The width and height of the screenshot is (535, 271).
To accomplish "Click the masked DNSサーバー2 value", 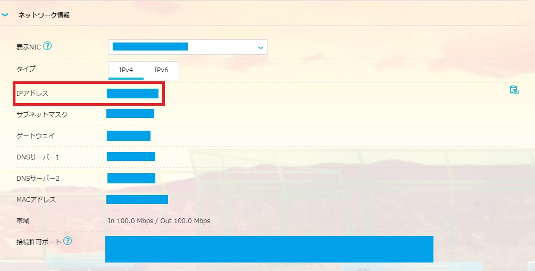I will (x=131, y=178).
